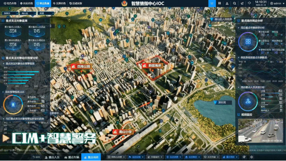The width and height of the screenshot is (286, 161).
Task: Click the cloud icon in top bar
Action: (249, 3)
